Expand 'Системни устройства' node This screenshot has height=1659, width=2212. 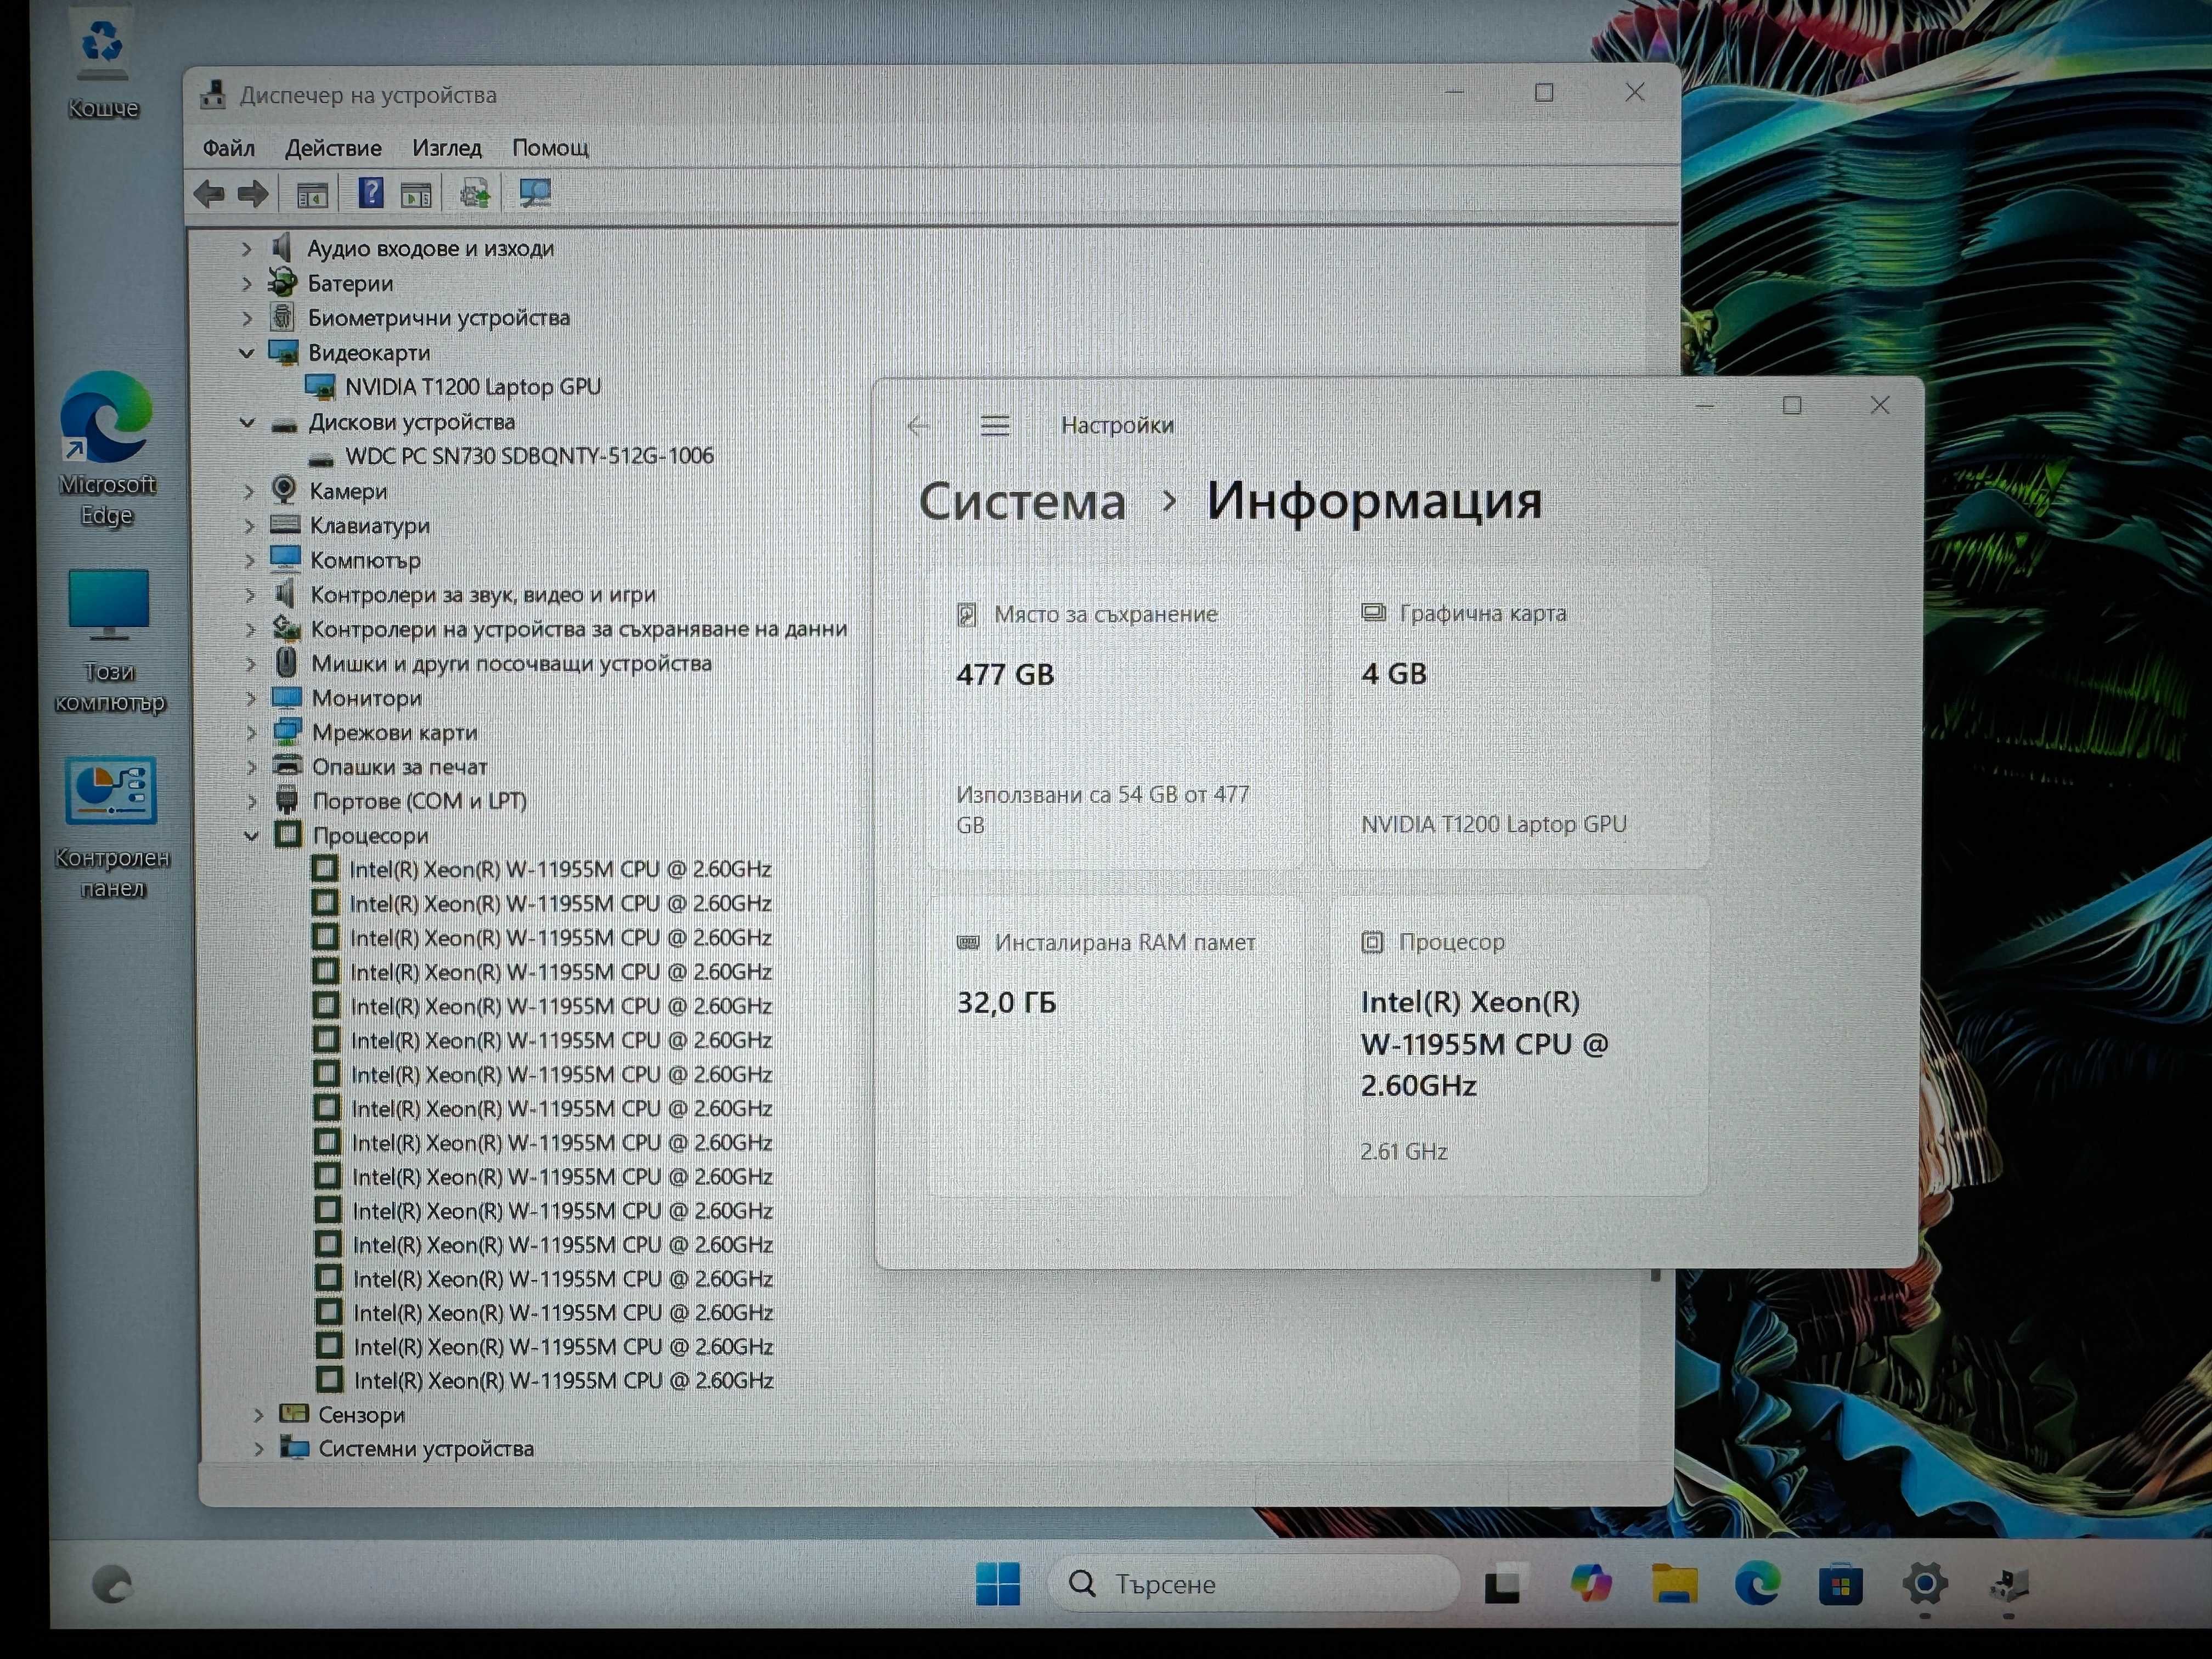point(259,1449)
